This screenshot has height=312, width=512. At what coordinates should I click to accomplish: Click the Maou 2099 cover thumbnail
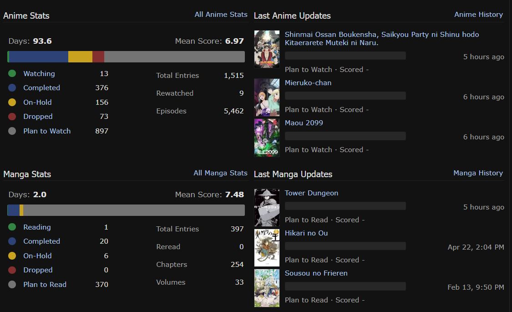coord(267,138)
